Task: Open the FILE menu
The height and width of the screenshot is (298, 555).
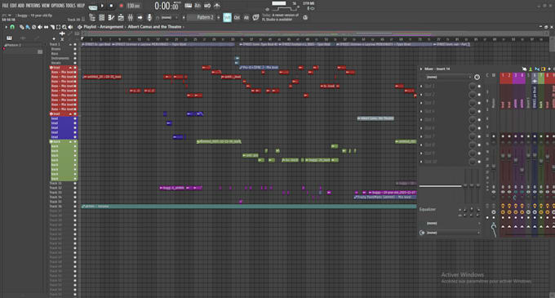Action: (6, 6)
